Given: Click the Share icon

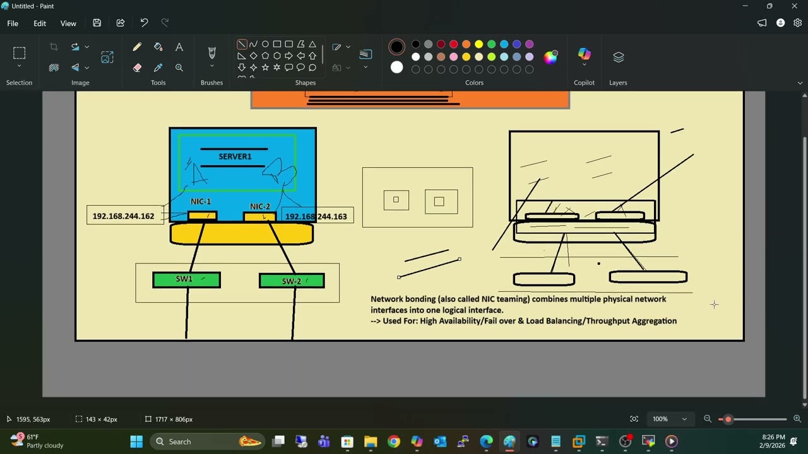Looking at the screenshot, I should click(x=121, y=23).
